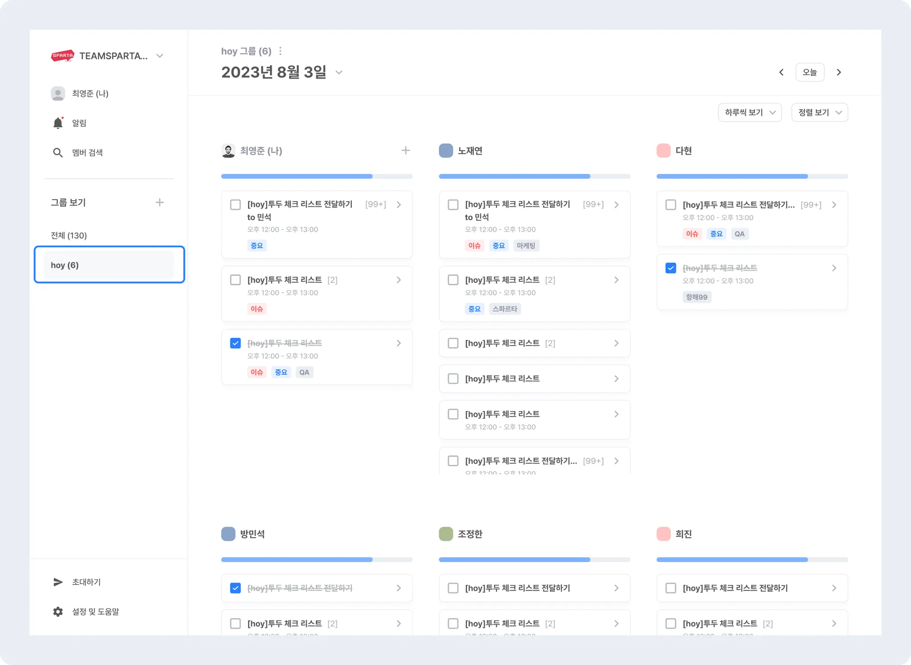Add task with plus beside 최영준 (나)
Screen dimensions: 911x665
(405, 150)
